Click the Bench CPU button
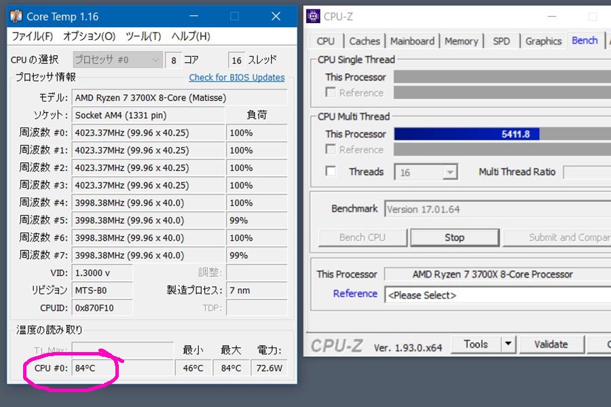This screenshot has height=407, width=611. point(363,237)
